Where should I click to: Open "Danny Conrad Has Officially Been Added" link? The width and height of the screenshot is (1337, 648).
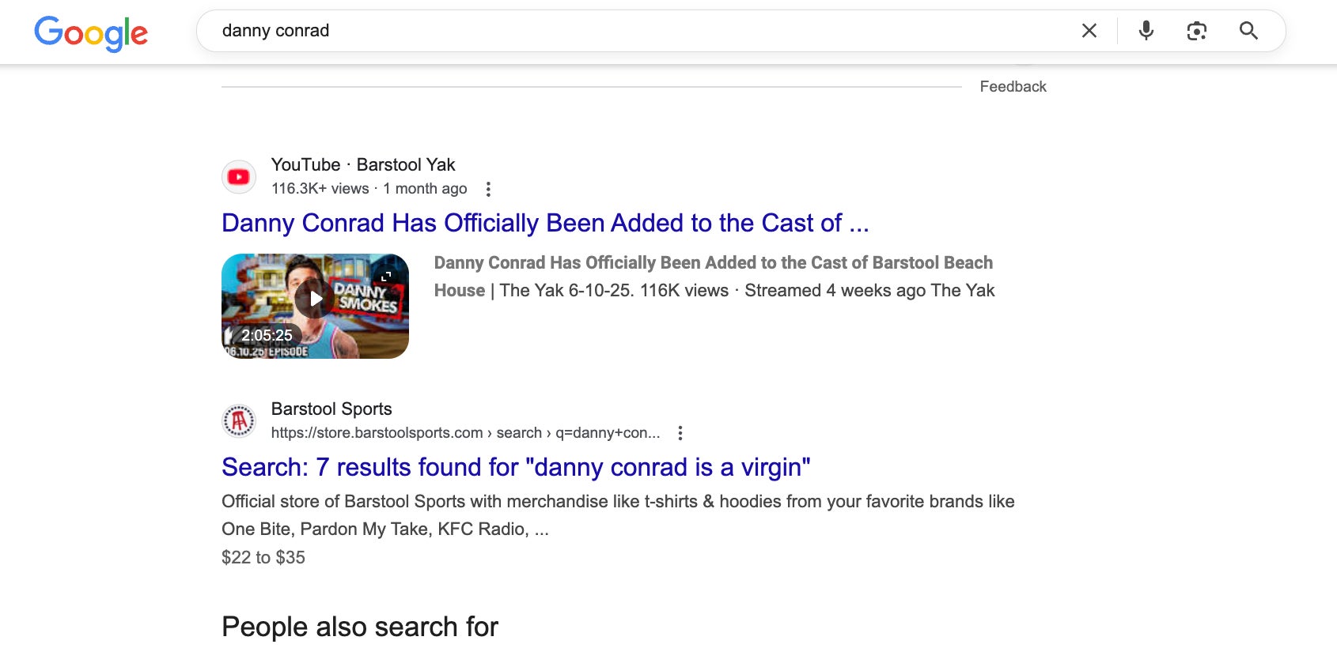(544, 223)
